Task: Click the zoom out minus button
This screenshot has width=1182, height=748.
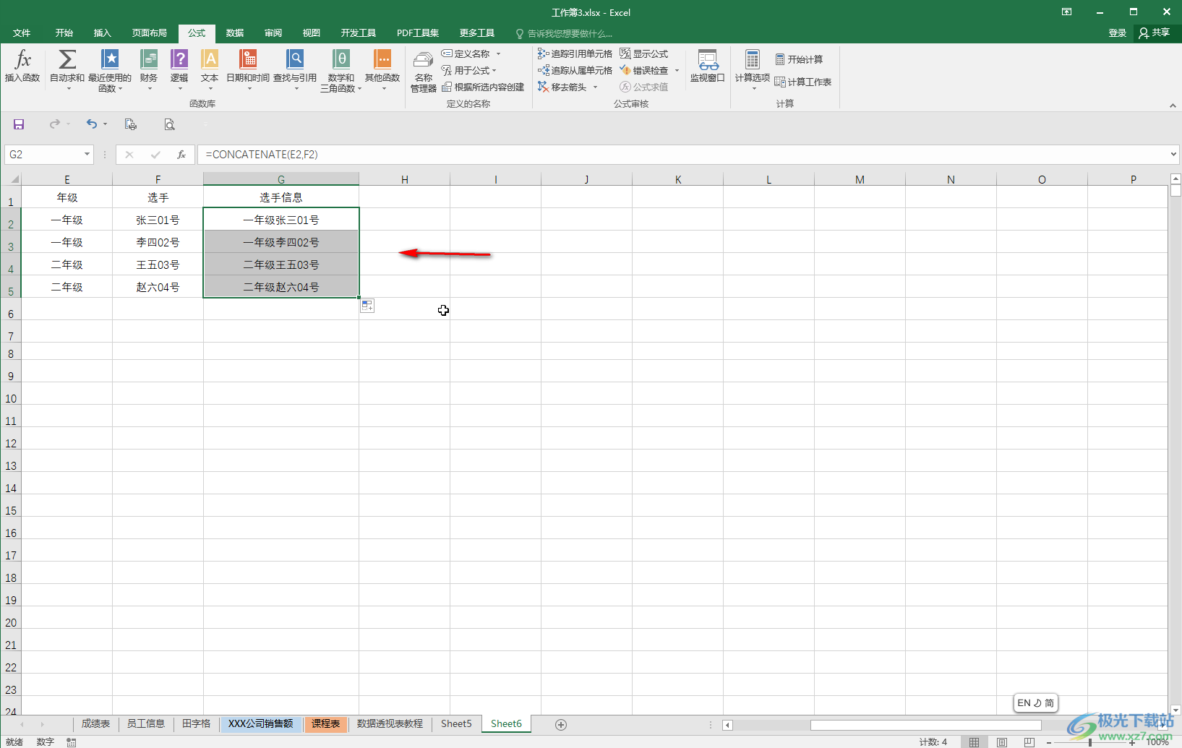Action: tap(1049, 741)
